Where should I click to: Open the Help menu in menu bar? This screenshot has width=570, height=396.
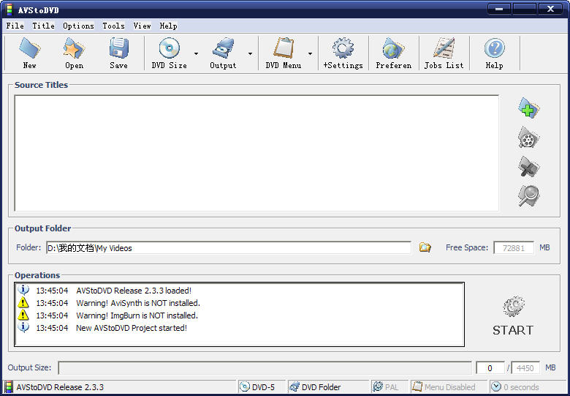(x=168, y=26)
